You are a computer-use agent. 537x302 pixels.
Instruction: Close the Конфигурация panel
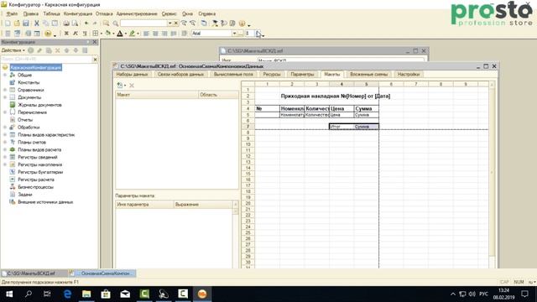95,42
